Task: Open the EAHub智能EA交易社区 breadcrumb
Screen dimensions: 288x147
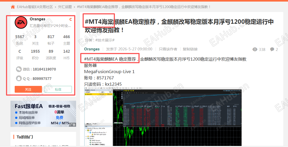Action: coord(35,7)
